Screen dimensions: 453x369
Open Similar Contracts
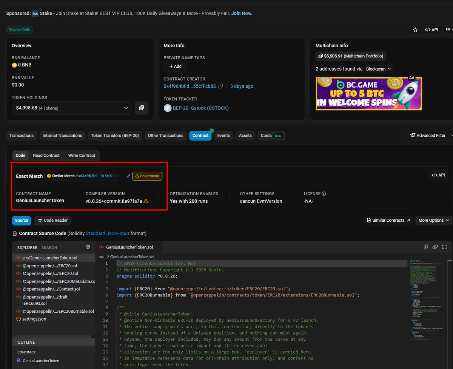(x=388, y=220)
